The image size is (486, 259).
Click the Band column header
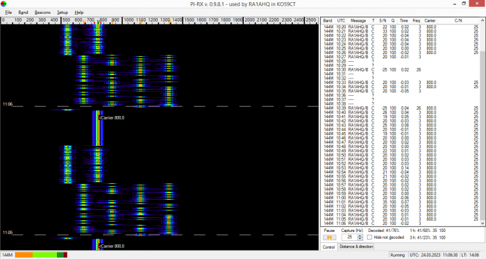point(327,20)
